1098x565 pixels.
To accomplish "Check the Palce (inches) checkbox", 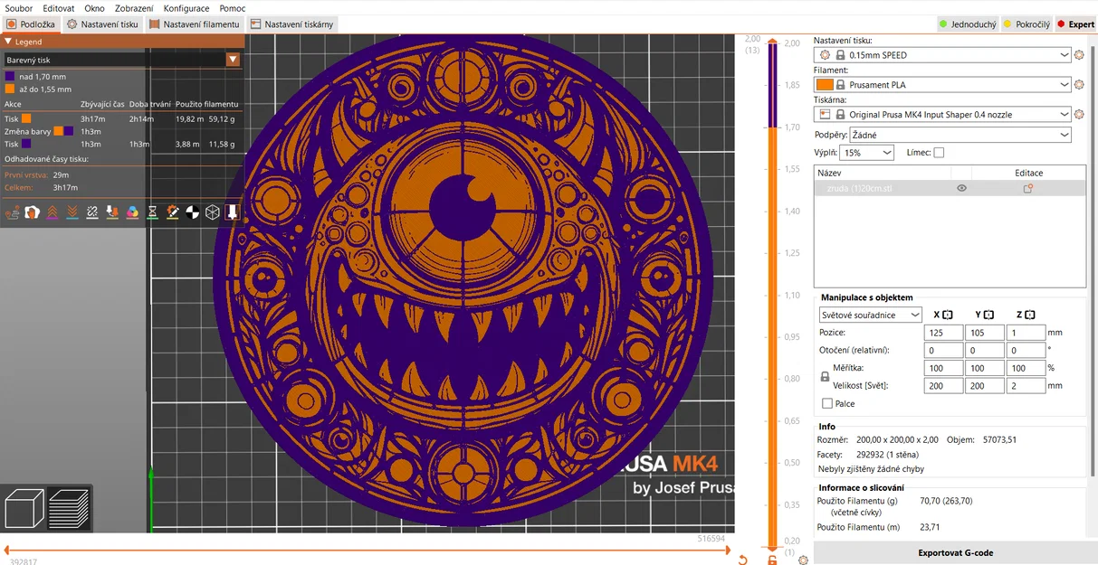I will point(827,403).
